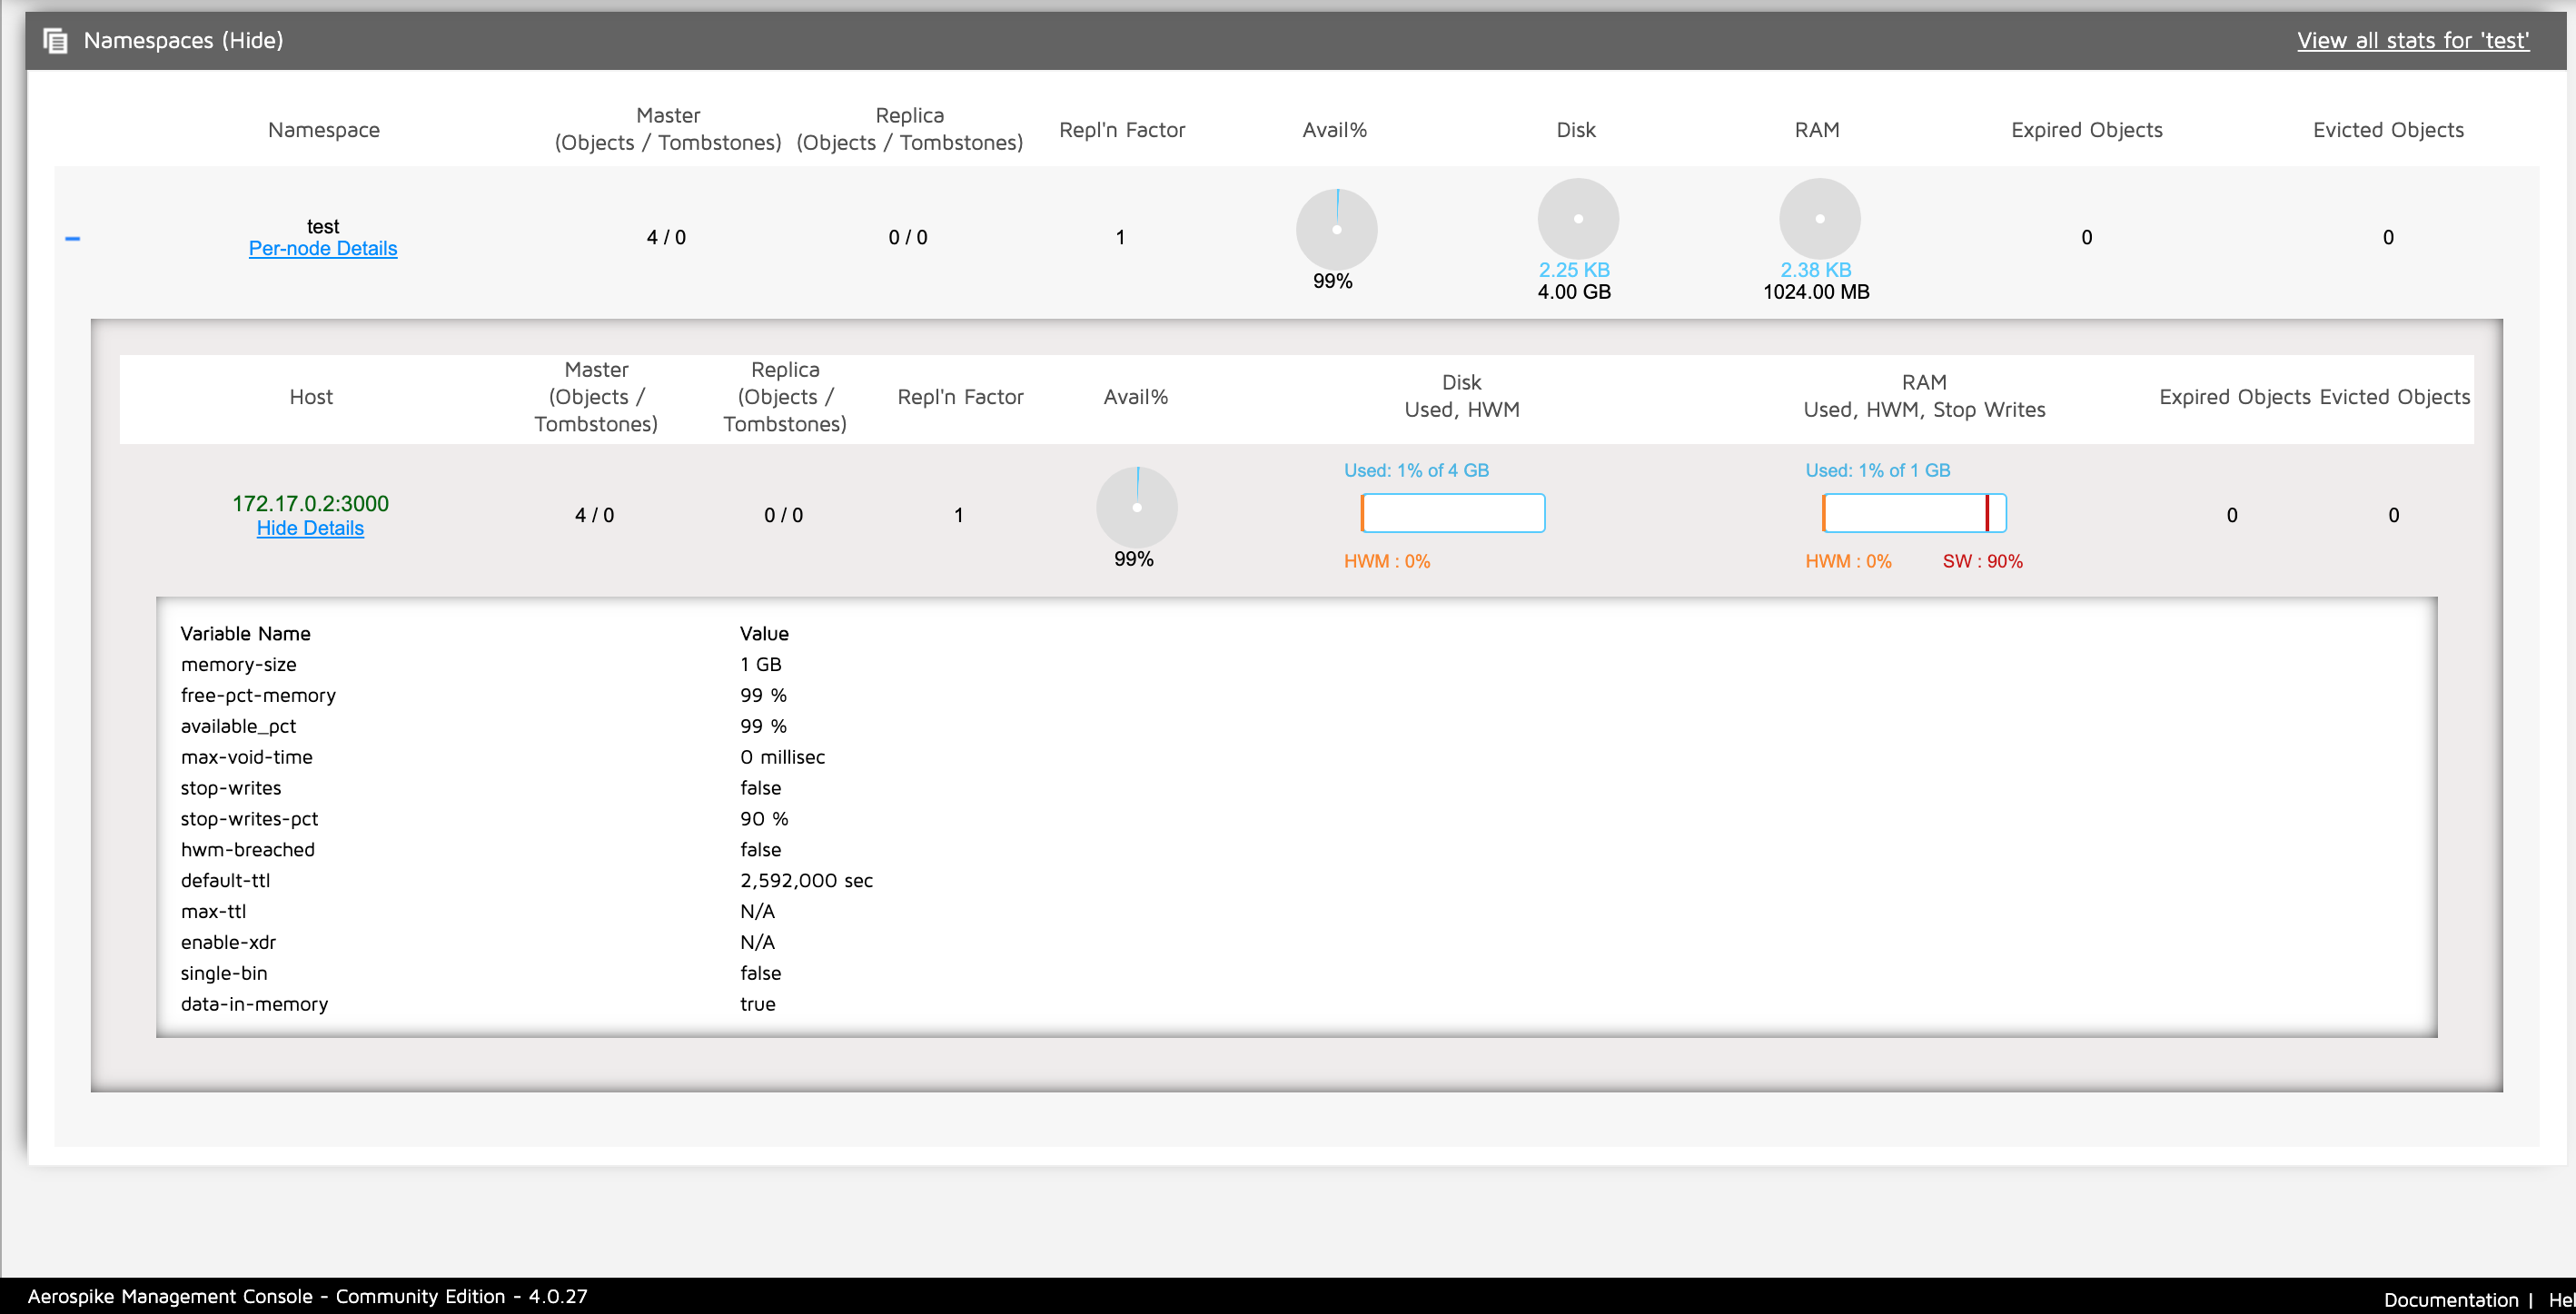Click the '4.00 GB' disk total value
Image resolution: width=2576 pixels, height=1314 pixels.
point(1574,292)
